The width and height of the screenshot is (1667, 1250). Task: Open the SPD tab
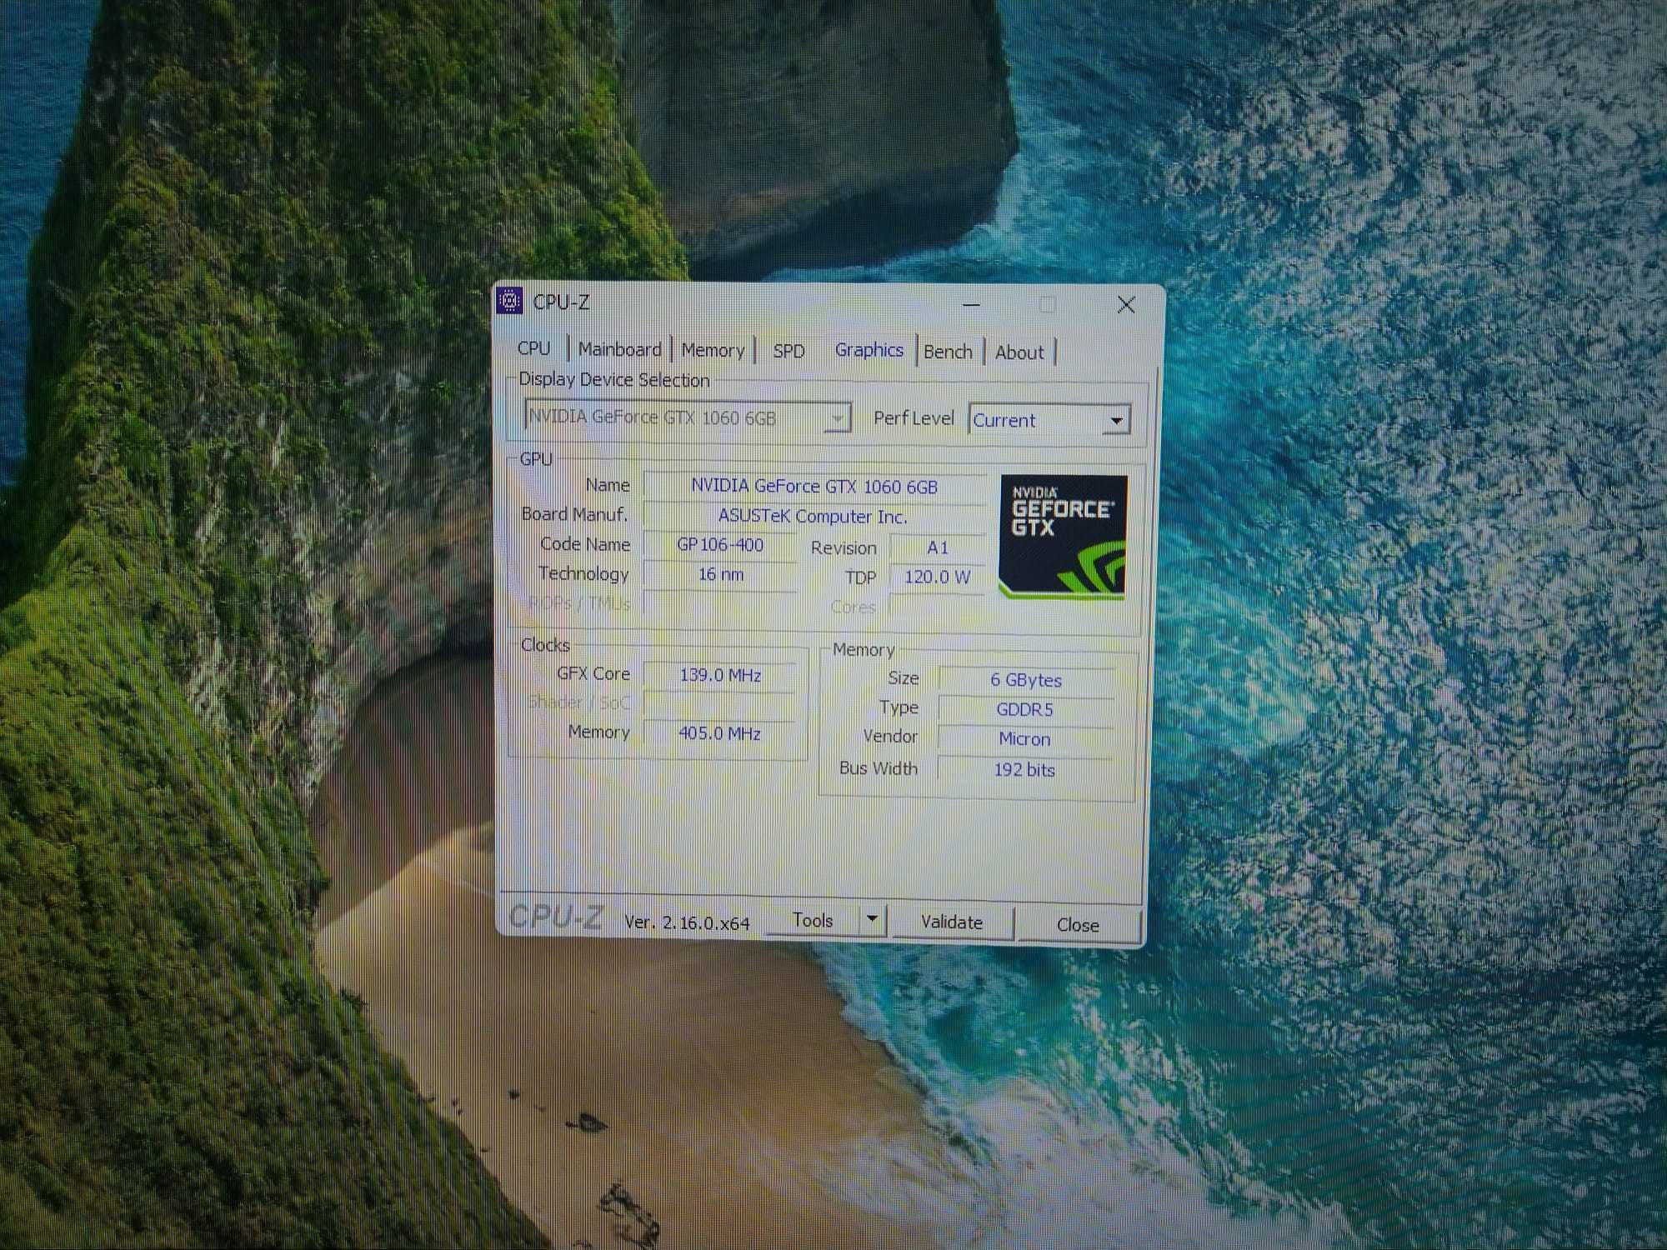coord(788,351)
